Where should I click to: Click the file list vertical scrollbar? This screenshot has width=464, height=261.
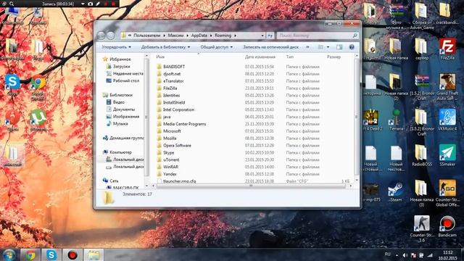pos(357,117)
